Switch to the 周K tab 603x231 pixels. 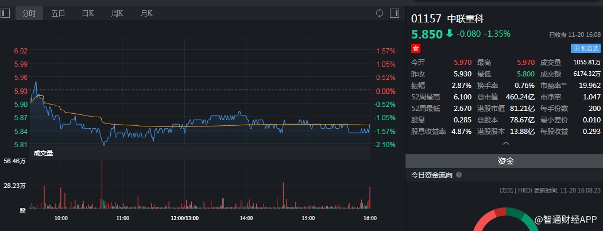coord(117,13)
